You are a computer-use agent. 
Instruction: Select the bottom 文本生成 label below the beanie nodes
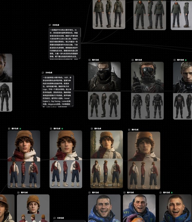60,218
